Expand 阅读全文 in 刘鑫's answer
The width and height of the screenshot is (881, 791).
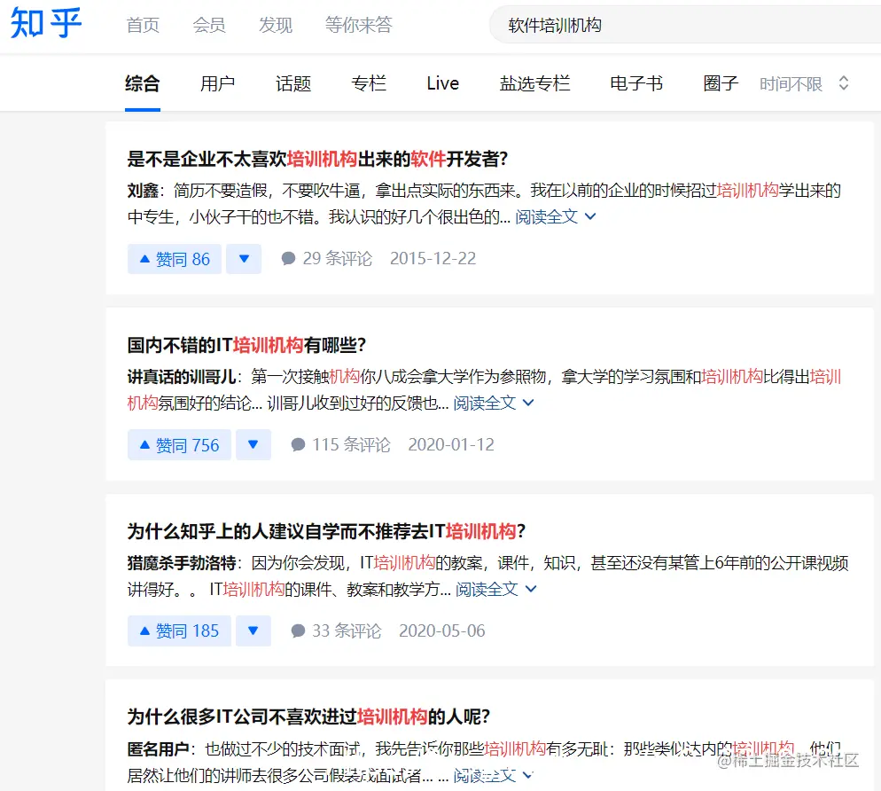pyautogui.click(x=555, y=217)
